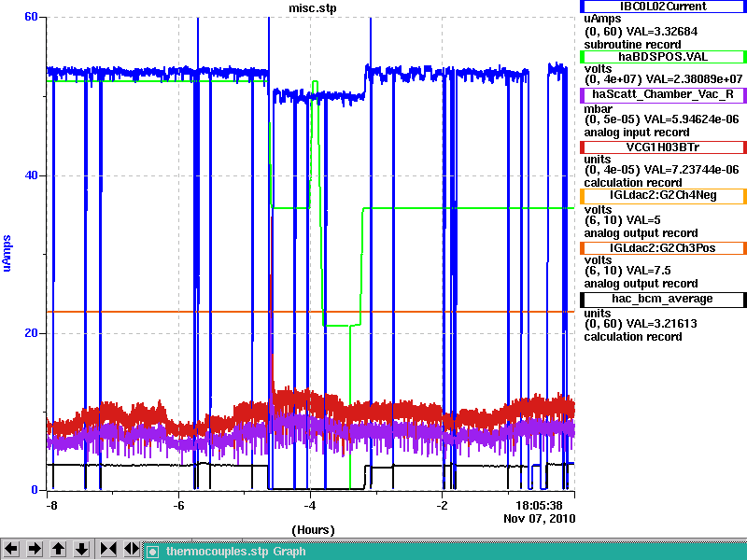The width and height of the screenshot is (747, 560).
Task: Select the hac_bcm_average legend button
Action: point(663,299)
